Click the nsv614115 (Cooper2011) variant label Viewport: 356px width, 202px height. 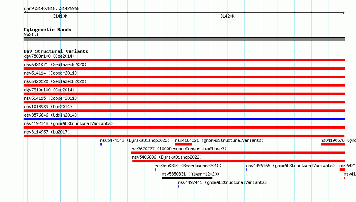point(50,98)
